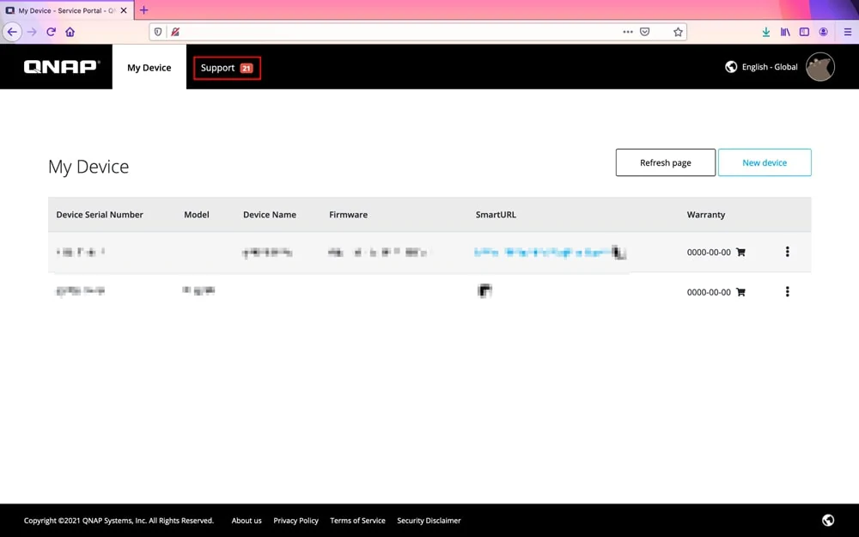Open the user profile avatar
859x537 pixels.
(x=819, y=67)
